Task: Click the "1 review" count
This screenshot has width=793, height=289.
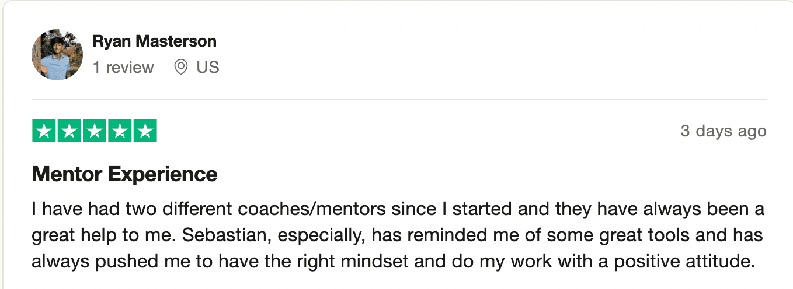Action: (x=123, y=68)
